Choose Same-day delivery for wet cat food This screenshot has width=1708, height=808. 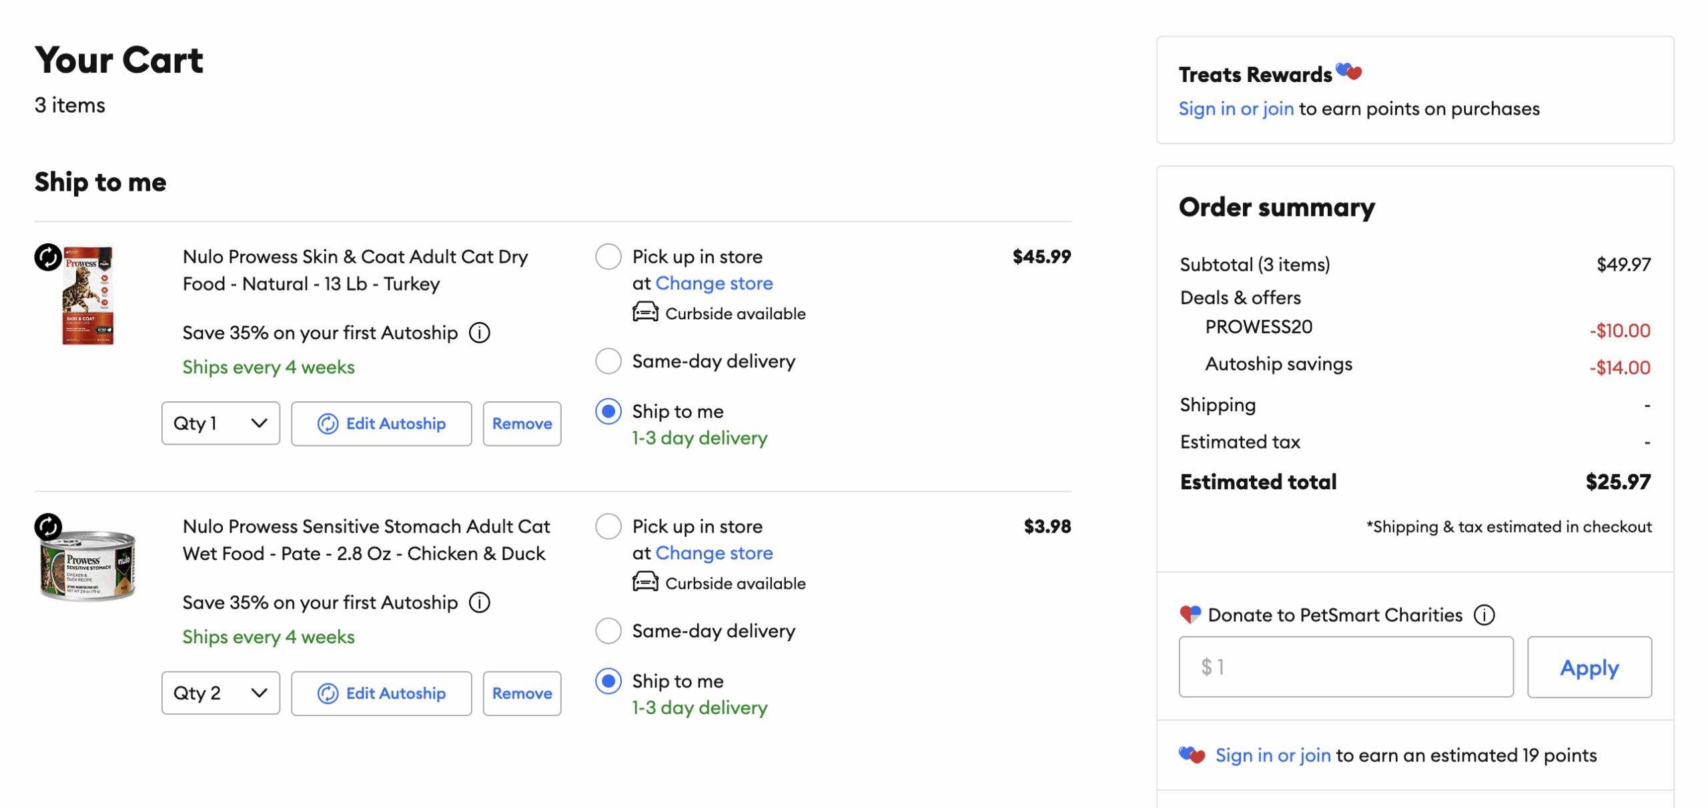(608, 631)
